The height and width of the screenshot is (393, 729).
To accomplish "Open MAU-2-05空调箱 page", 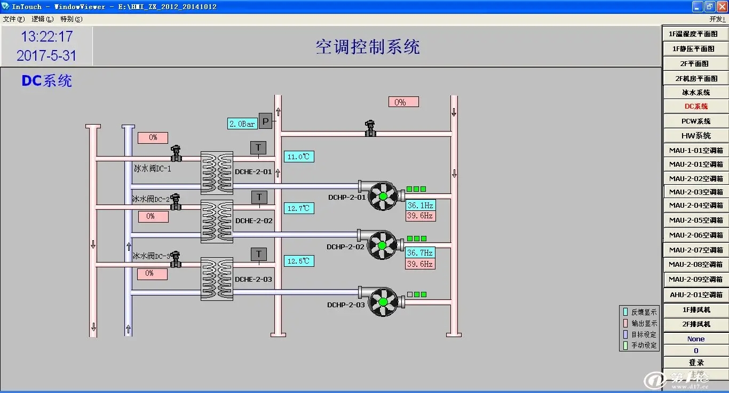I will (696, 220).
